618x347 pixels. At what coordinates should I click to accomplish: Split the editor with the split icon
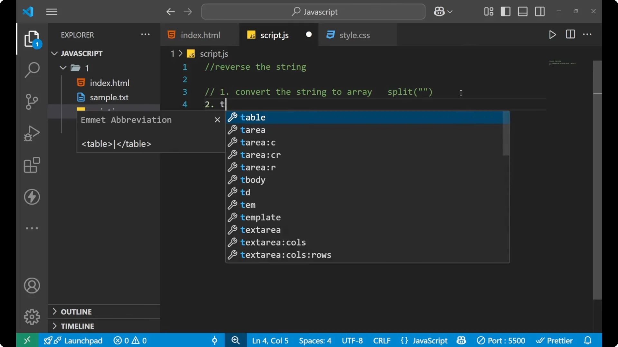(x=570, y=35)
